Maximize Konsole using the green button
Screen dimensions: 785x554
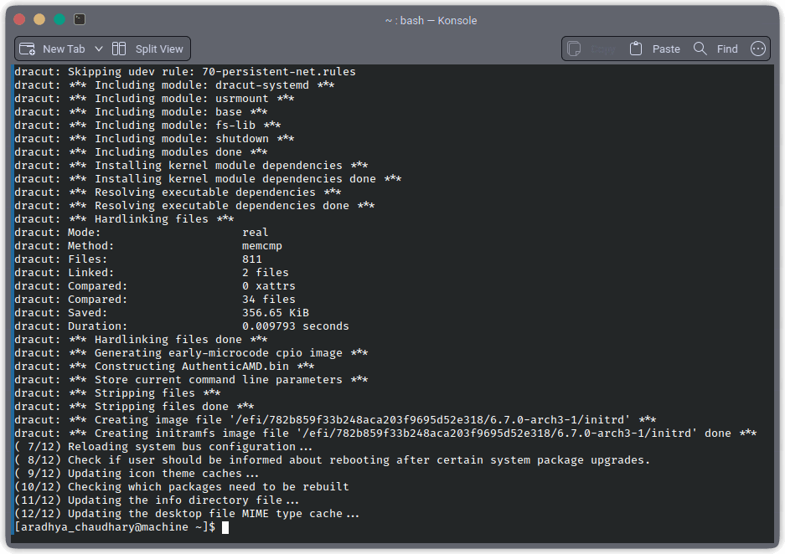click(59, 19)
